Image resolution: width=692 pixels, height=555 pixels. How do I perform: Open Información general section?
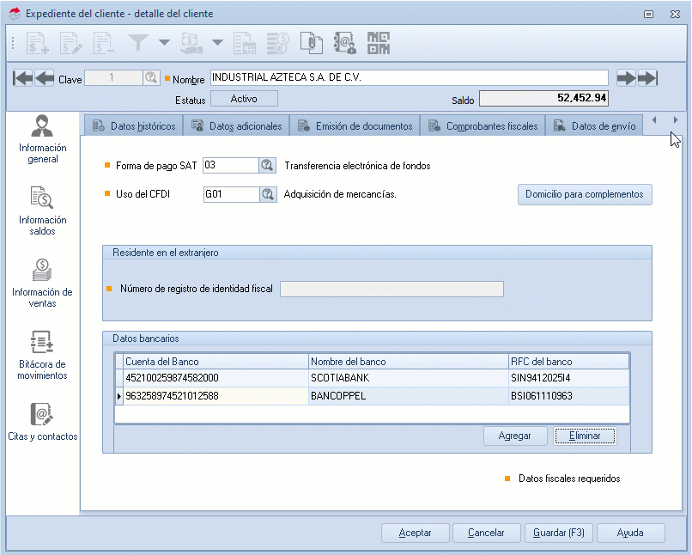click(x=42, y=139)
